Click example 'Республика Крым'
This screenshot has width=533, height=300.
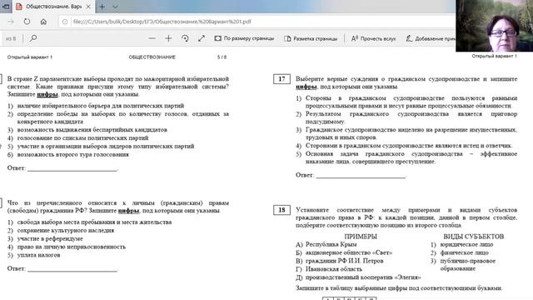[x=331, y=244]
